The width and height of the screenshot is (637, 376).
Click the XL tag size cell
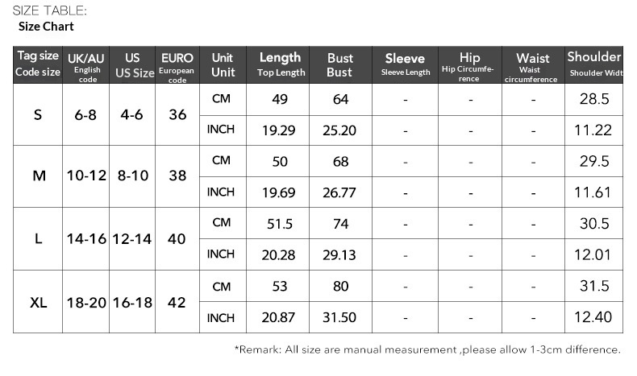pyautogui.click(x=38, y=303)
